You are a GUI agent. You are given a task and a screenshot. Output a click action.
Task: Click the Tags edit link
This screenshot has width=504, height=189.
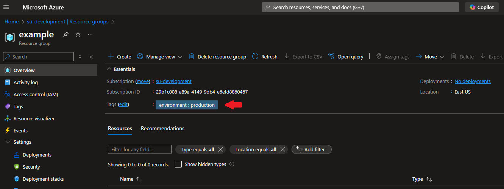pyautogui.click(x=123, y=104)
